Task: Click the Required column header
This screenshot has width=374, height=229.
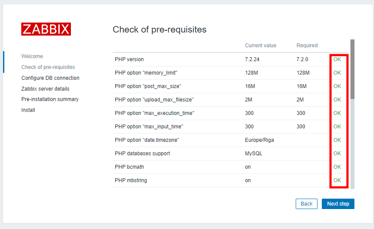Action: pyautogui.click(x=307, y=46)
